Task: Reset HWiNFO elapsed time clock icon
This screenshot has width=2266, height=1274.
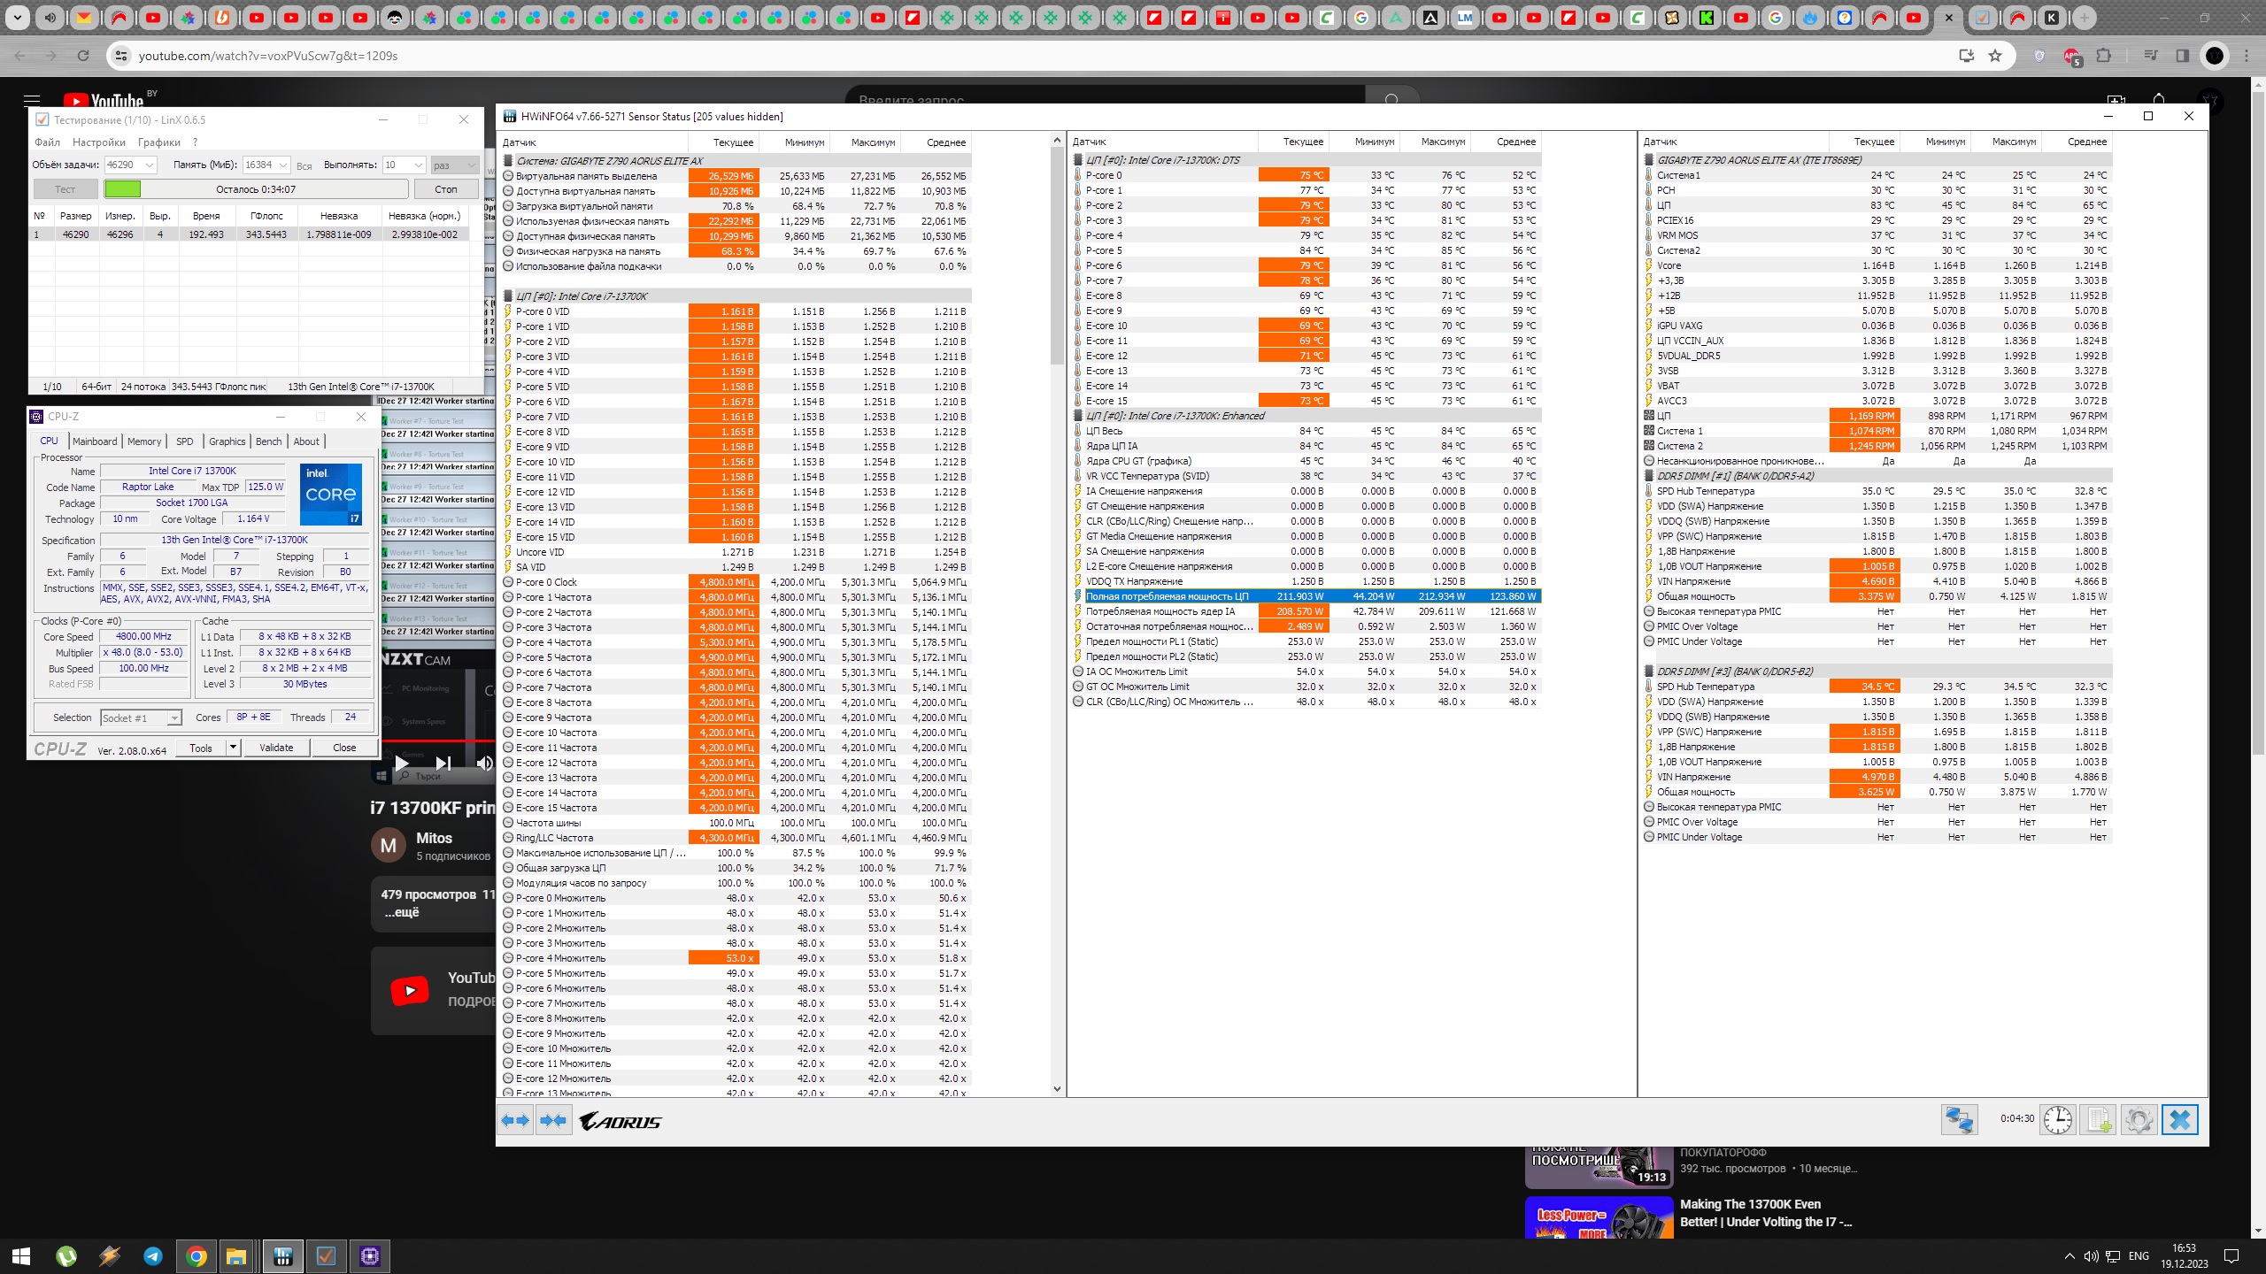Action: pyautogui.click(x=2057, y=1119)
